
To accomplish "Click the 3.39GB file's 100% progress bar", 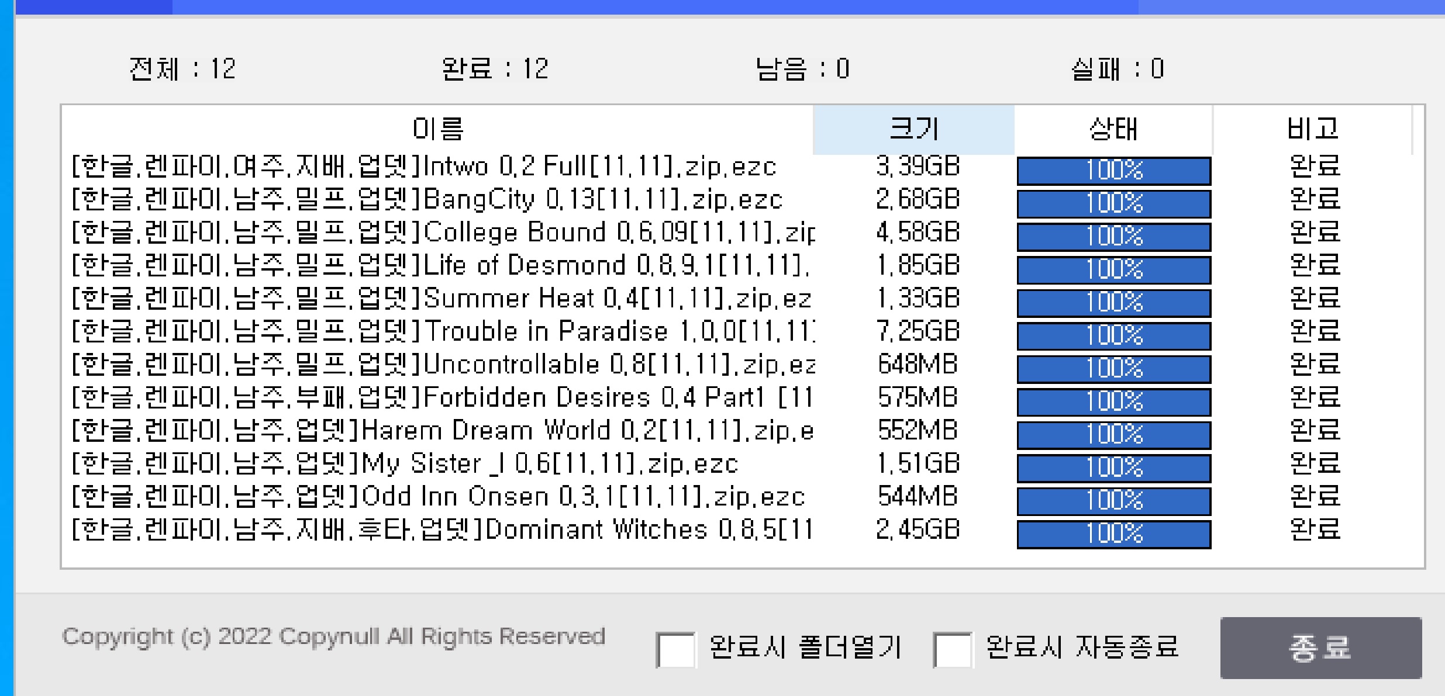I will tap(1113, 171).
